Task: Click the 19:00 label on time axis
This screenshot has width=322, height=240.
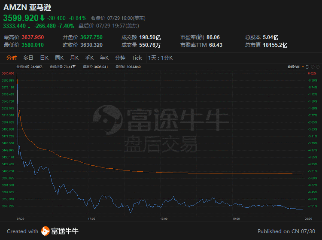Action: coord(235,219)
